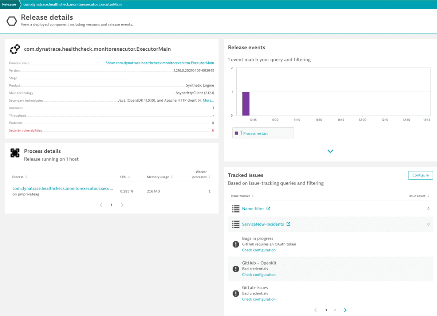Toggle sorting on the Issue count column
437x316 pixels.
click(429, 196)
